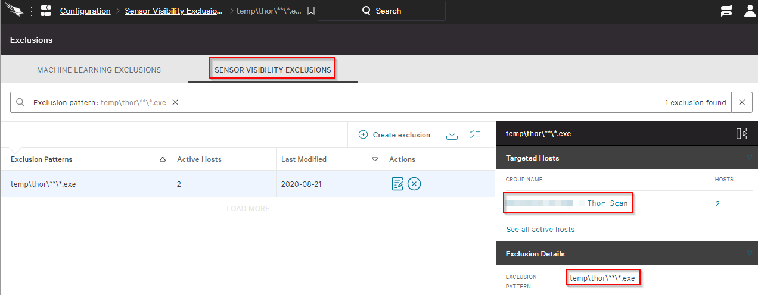Click the CrowdStrike falcon logo

pyautogui.click(x=14, y=11)
